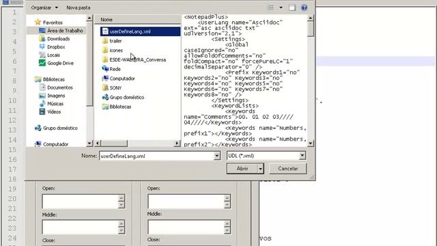Click the right Middle text field
437x246 pixels.
click(x=186, y=227)
